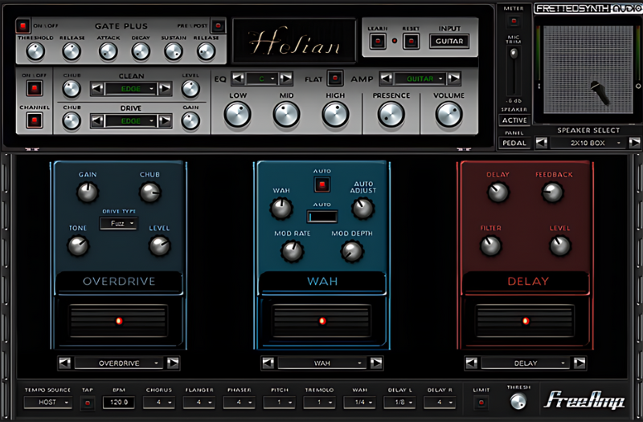Open the WAH pedal selector dropdown
Screen dimensions: 643x422
[x=321, y=363]
